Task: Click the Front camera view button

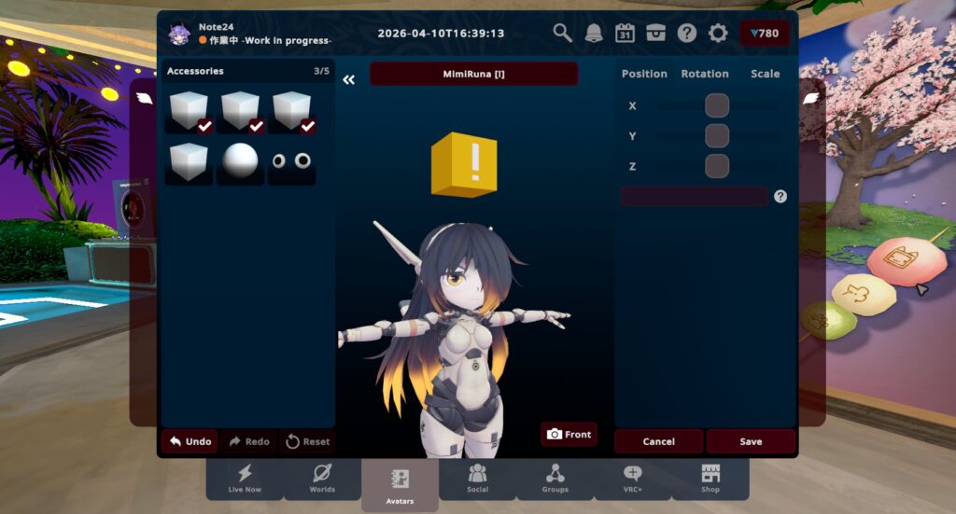Action: pos(569,435)
